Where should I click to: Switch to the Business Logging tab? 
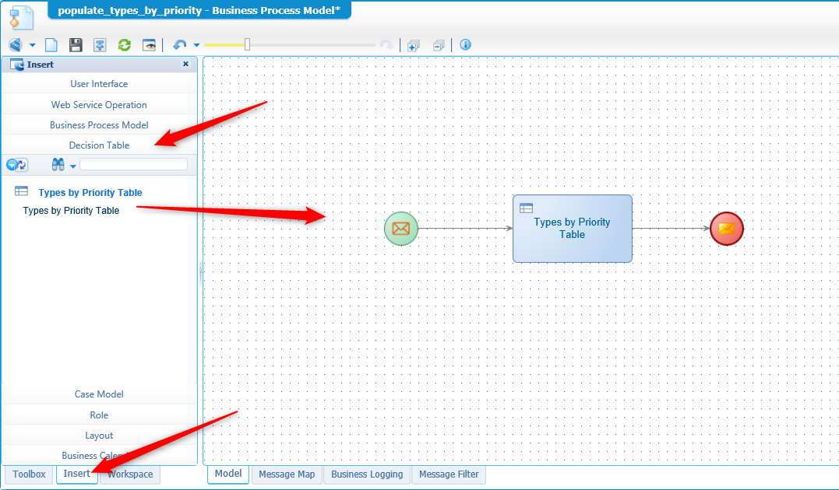point(367,474)
